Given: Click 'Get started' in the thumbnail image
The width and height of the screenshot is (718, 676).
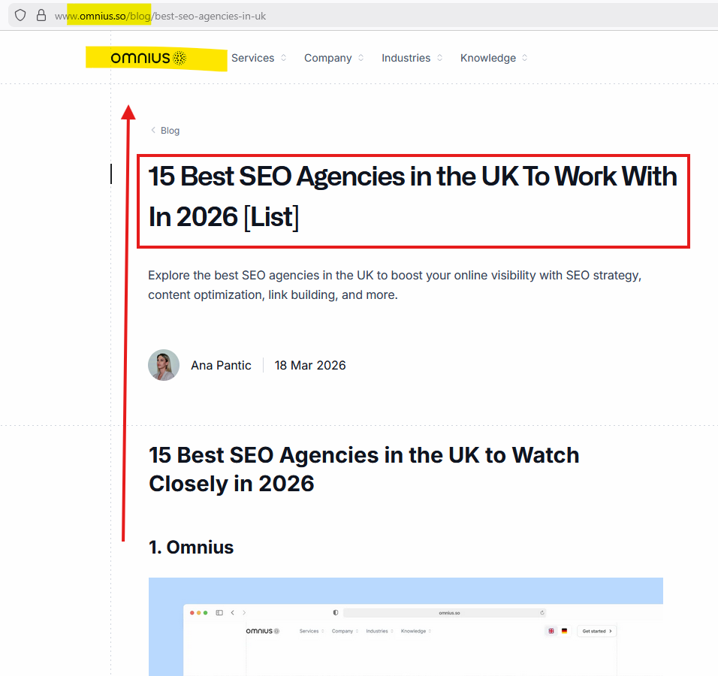Looking at the screenshot, I should [x=597, y=631].
